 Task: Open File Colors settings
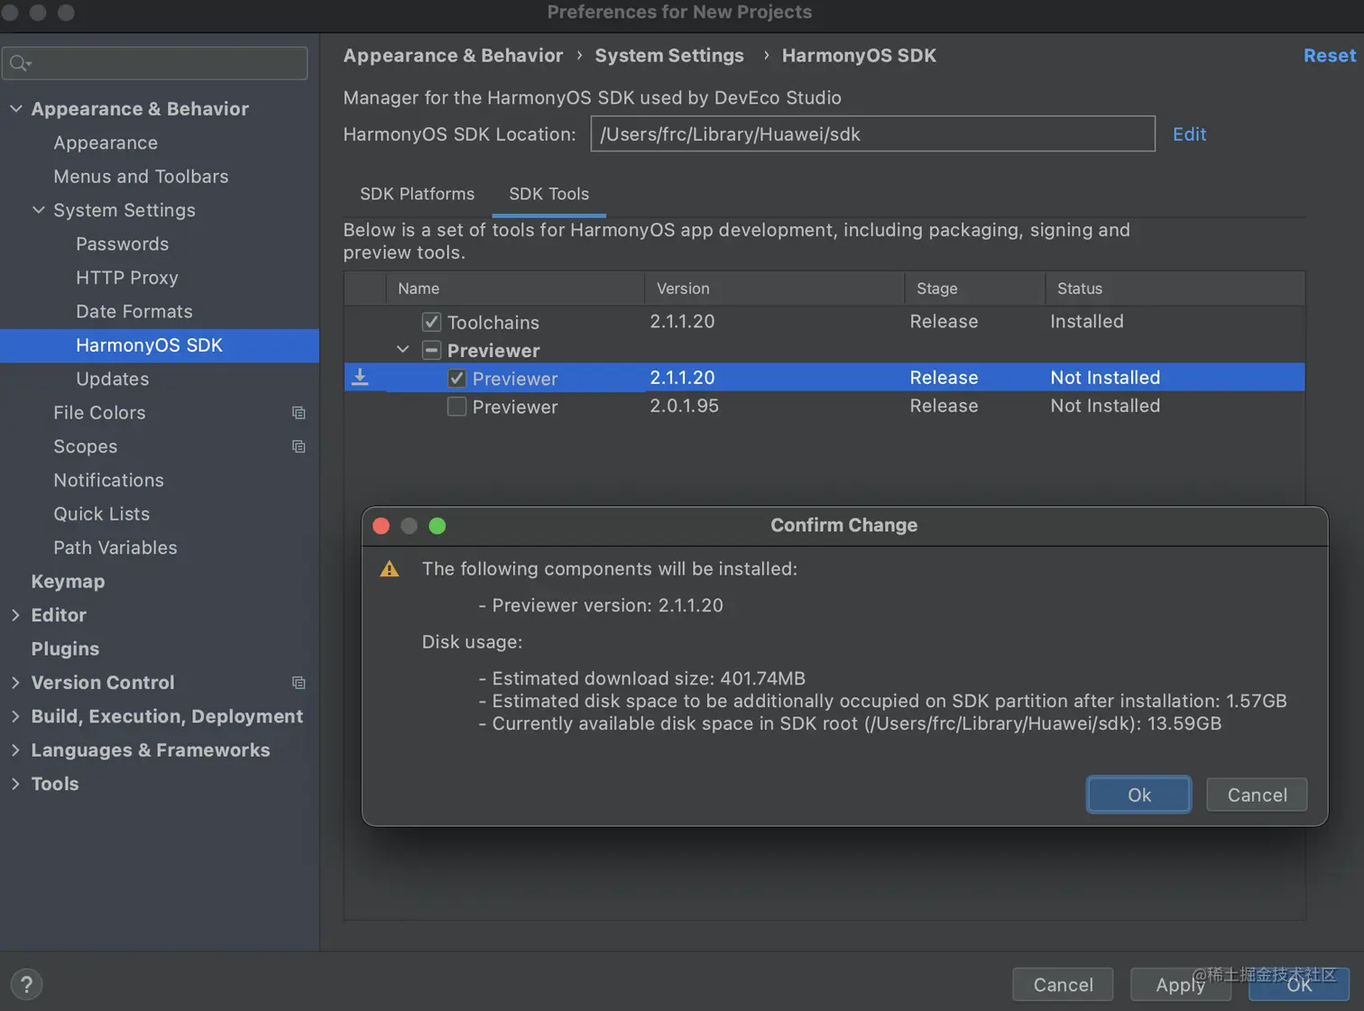point(99,413)
